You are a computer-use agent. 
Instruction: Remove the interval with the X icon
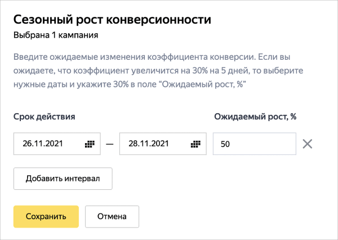coord(307,144)
